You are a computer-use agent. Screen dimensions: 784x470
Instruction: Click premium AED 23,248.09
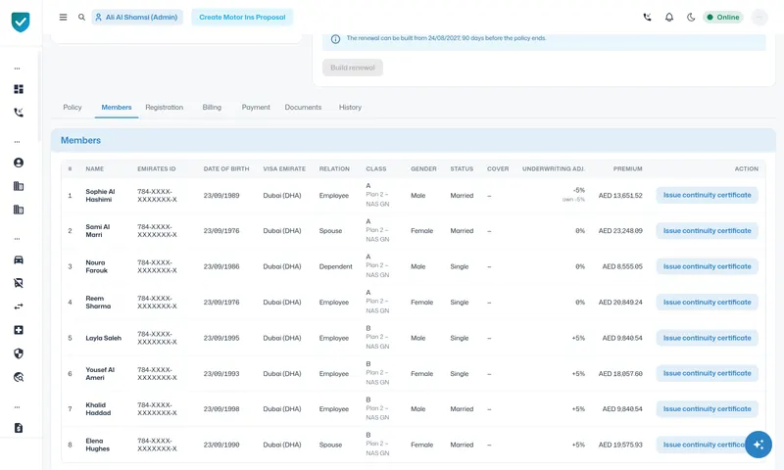(620, 231)
